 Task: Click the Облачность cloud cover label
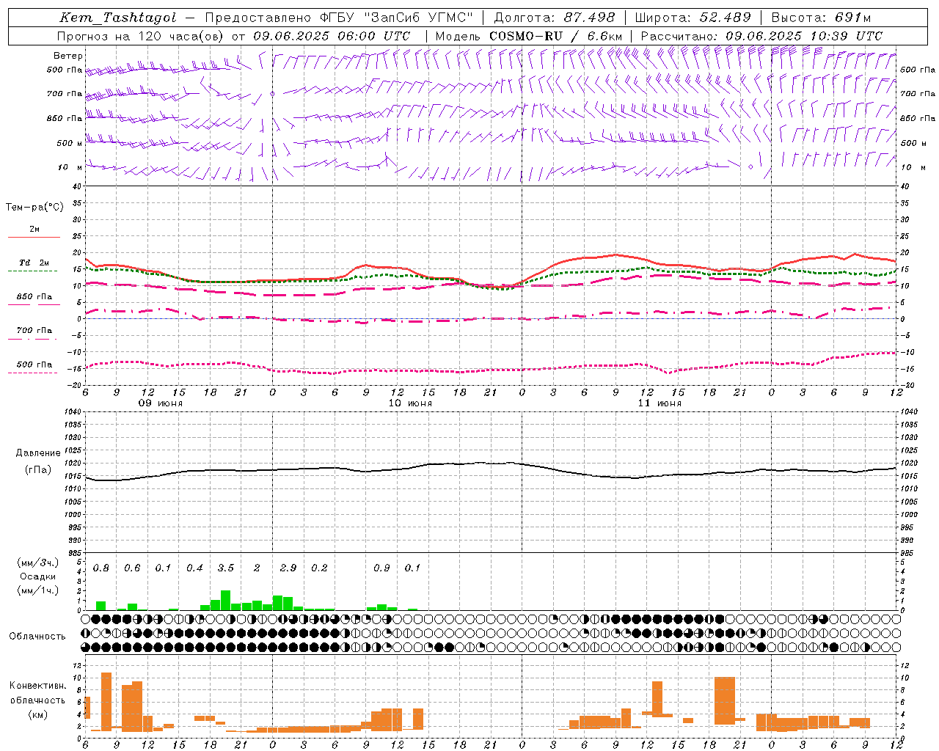tap(37, 636)
